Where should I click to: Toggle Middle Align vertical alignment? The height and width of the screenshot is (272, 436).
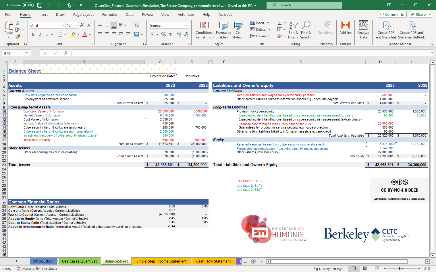pyautogui.click(x=107, y=25)
